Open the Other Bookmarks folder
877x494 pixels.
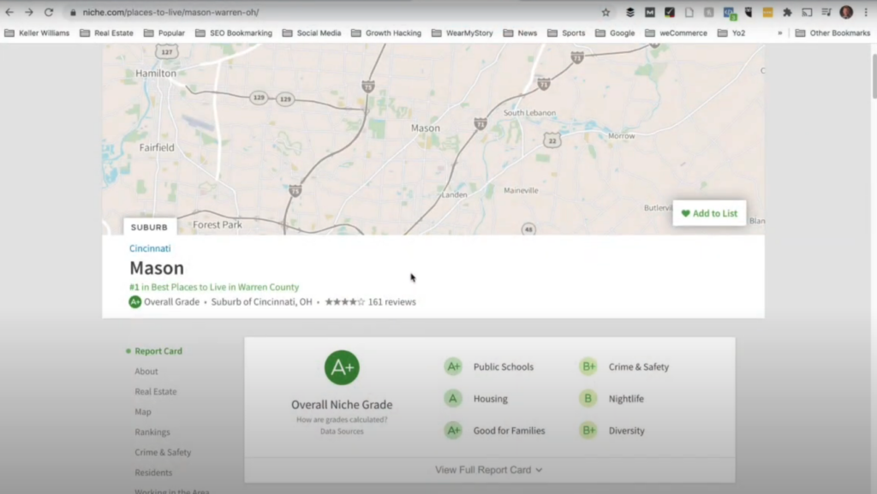click(x=832, y=33)
